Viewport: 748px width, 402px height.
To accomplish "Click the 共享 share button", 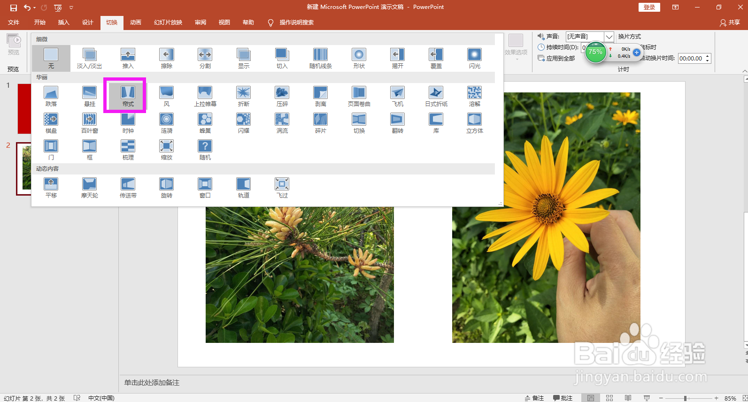I will [730, 23].
